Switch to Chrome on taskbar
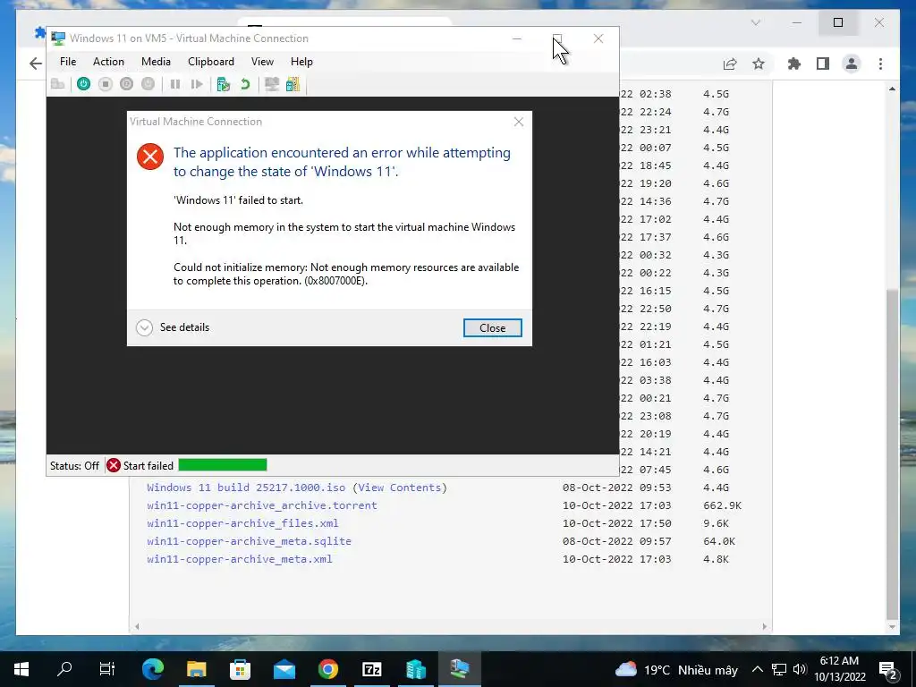The width and height of the screenshot is (916, 687). click(328, 669)
